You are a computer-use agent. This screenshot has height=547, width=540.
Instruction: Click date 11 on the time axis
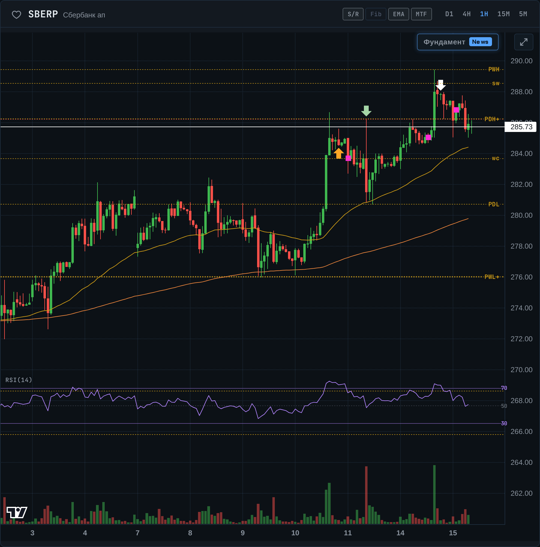click(348, 533)
